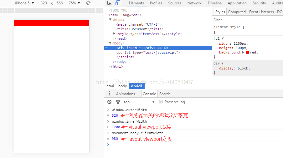Expand the background property shorthand triangle
Viewport: 283px width, 158px height.
(x=243, y=52)
